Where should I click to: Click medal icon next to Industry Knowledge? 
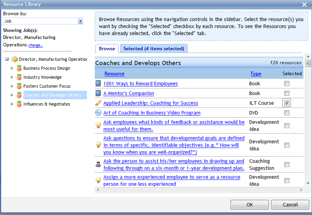point(19,77)
